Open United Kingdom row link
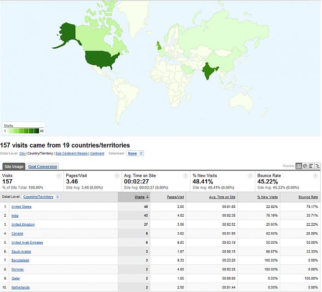Image resolution: width=322 pixels, height=292 pixels. click(23, 224)
